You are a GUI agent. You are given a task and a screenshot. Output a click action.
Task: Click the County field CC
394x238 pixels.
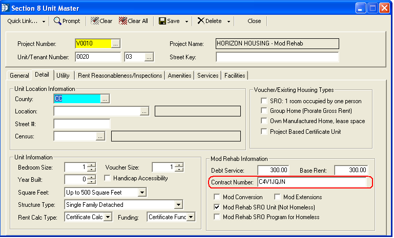(x=77, y=99)
